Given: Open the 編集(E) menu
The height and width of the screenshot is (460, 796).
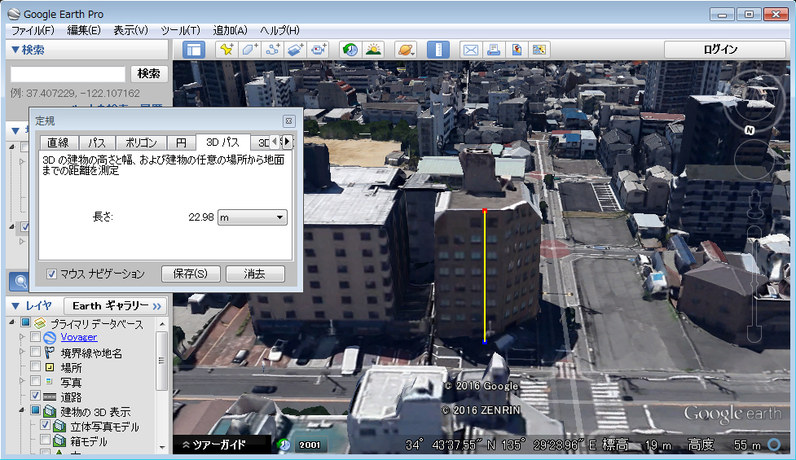Looking at the screenshot, I should (84, 30).
